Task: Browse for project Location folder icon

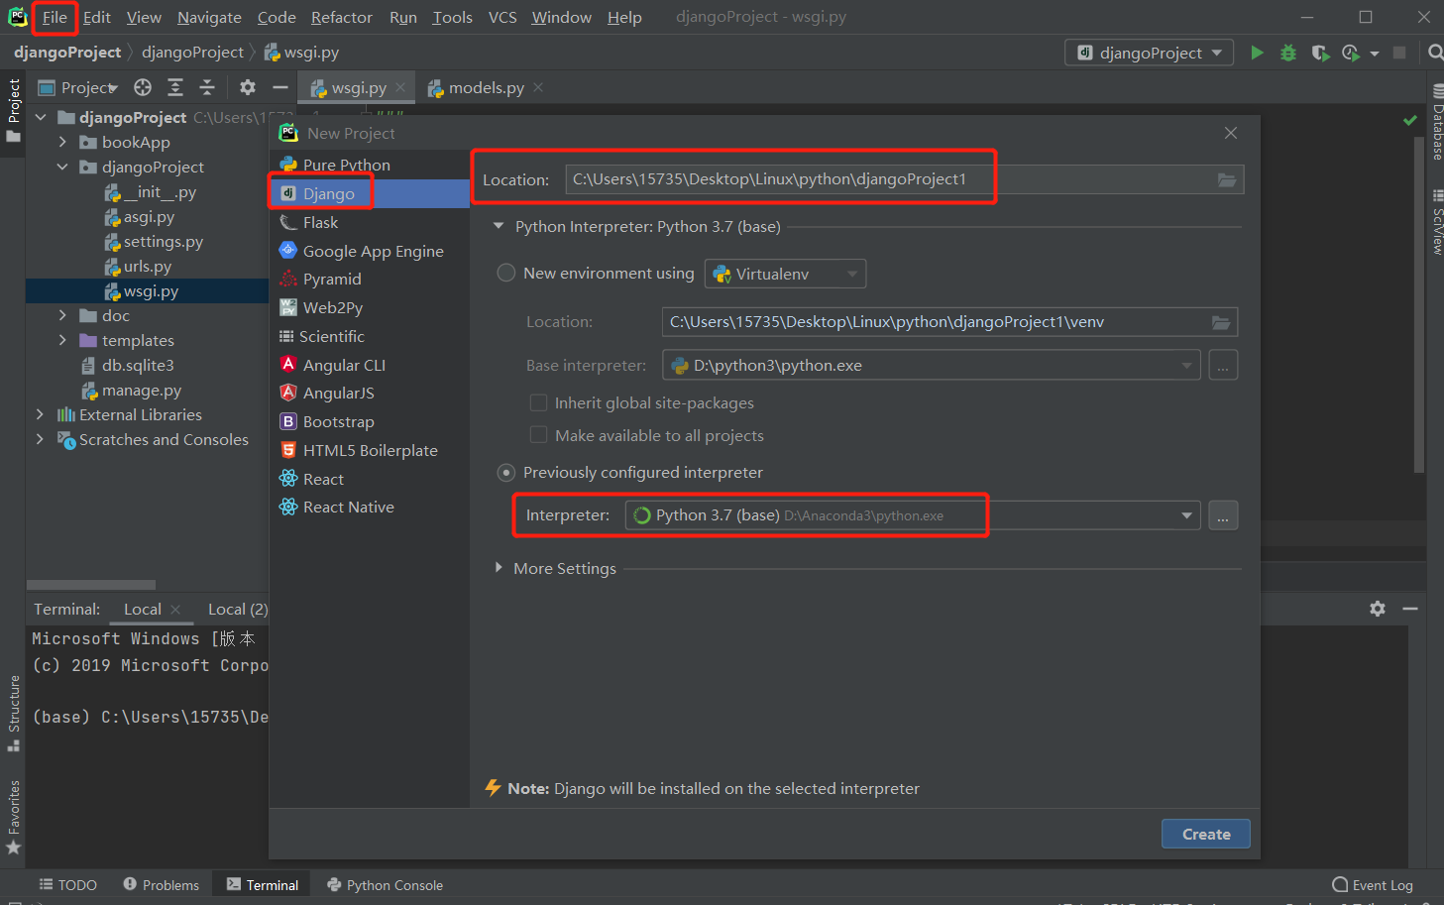Action: coord(1227,179)
